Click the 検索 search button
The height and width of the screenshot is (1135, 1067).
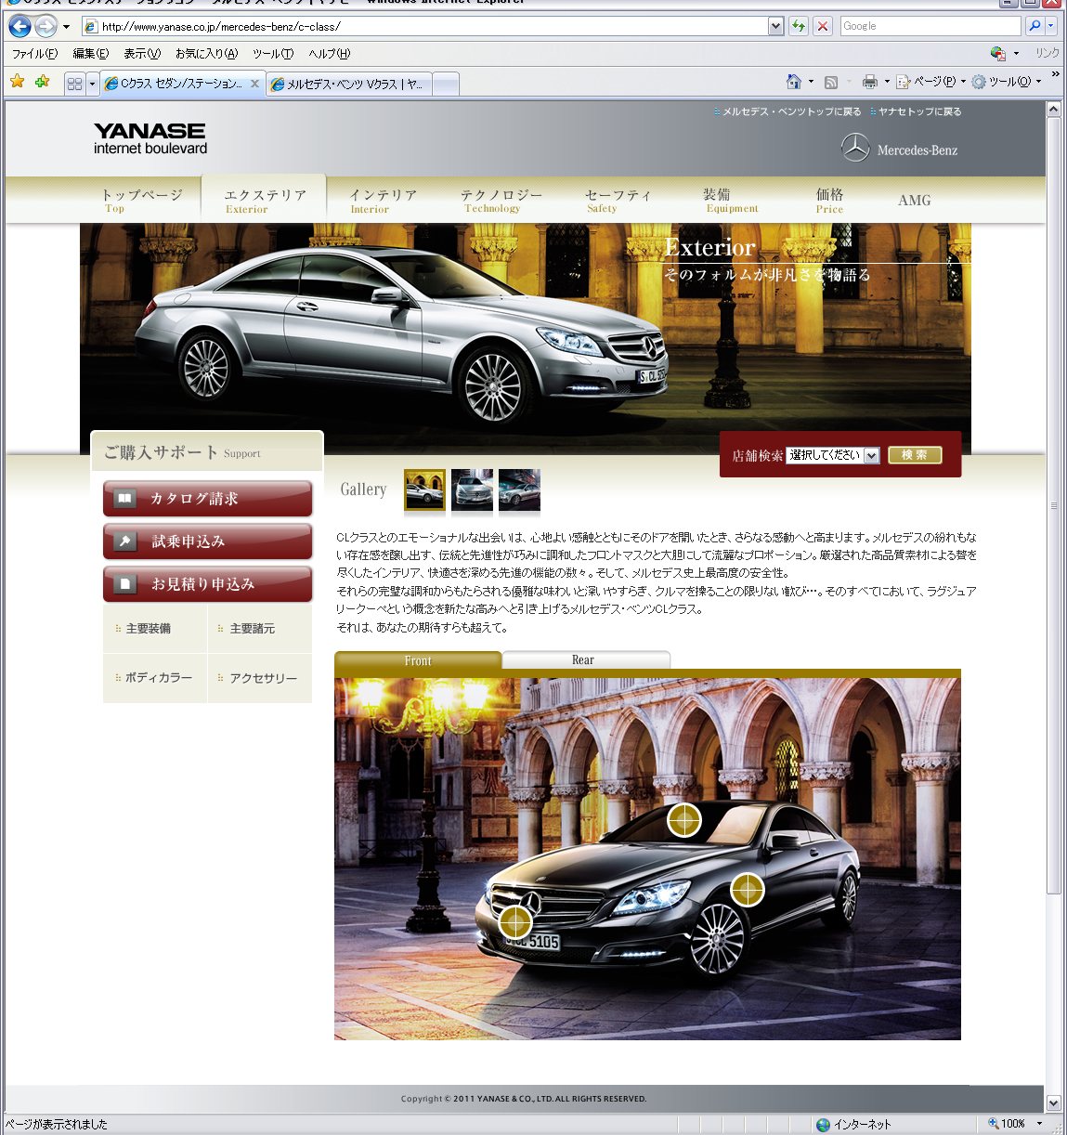pos(915,455)
